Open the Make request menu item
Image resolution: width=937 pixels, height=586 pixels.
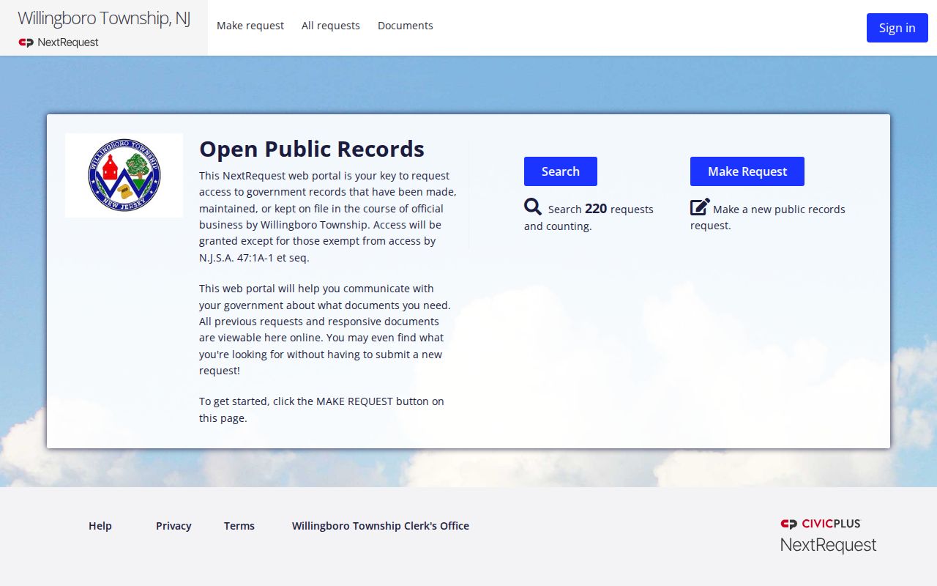tap(250, 26)
